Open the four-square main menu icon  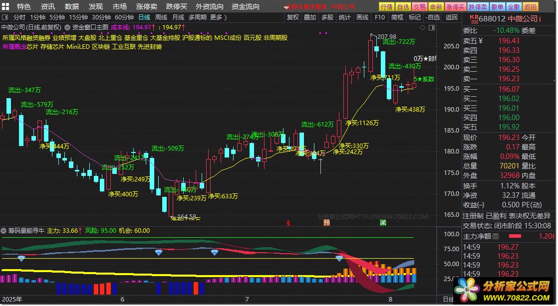click(x=5, y=6)
